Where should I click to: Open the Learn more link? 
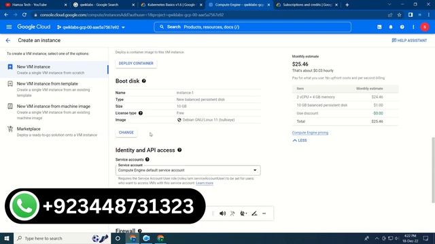pyautogui.click(x=205, y=183)
